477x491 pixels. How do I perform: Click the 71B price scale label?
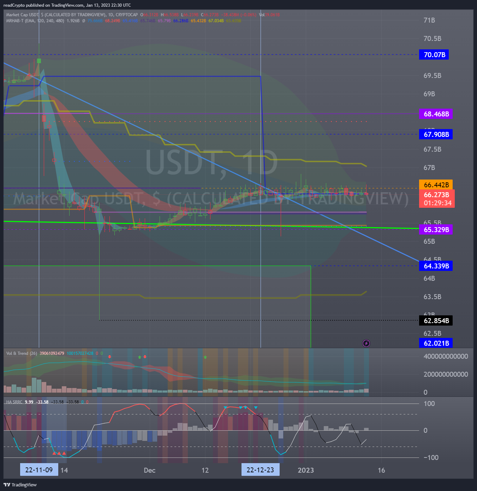pos(429,20)
